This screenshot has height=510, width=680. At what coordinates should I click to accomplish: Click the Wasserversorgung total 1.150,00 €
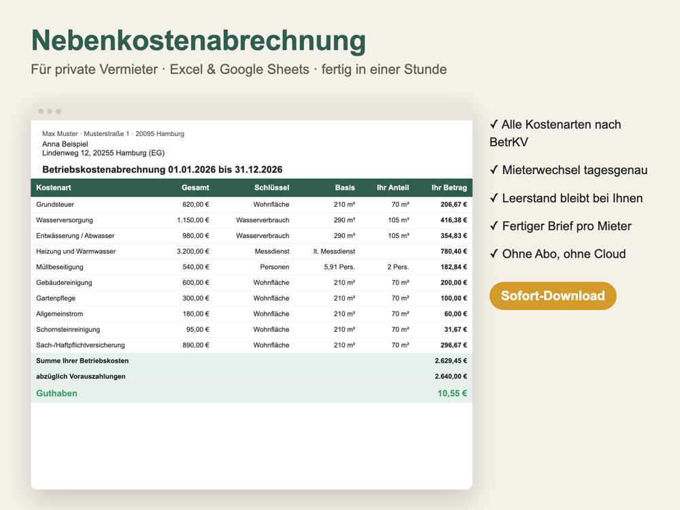193,220
